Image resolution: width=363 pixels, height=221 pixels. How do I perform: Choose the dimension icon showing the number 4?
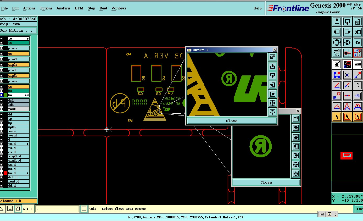(x=358, y=96)
